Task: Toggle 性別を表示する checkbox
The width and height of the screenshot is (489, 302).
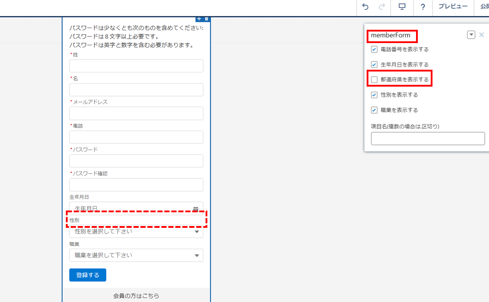Action: coord(374,95)
